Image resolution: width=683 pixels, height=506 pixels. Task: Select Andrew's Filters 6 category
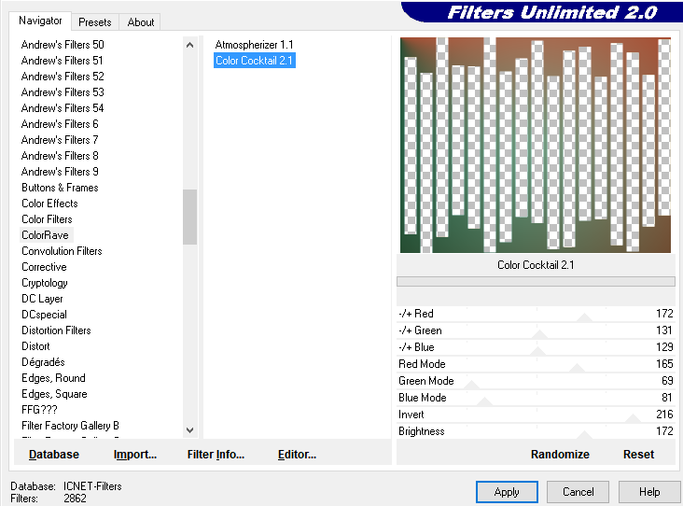pos(60,124)
